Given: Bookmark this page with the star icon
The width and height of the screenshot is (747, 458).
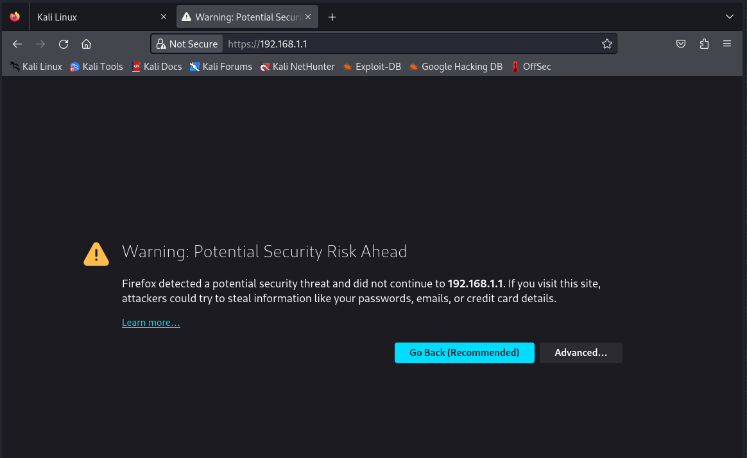Looking at the screenshot, I should pyautogui.click(x=606, y=44).
